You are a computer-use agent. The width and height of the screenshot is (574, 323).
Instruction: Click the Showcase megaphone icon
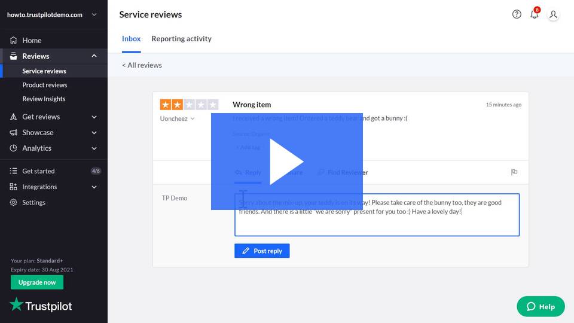pyautogui.click(x=14, y=133)
